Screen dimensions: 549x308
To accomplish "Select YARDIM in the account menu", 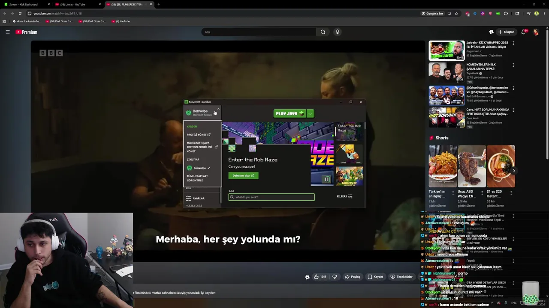I will coord(192,127).
